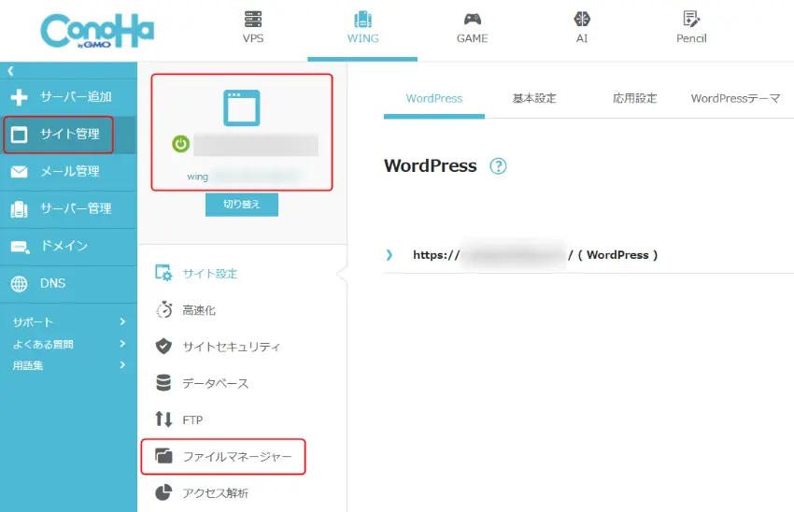This screenshot has height=512, width=794.
Task: Select the WordPress tab
Action: 434,99
